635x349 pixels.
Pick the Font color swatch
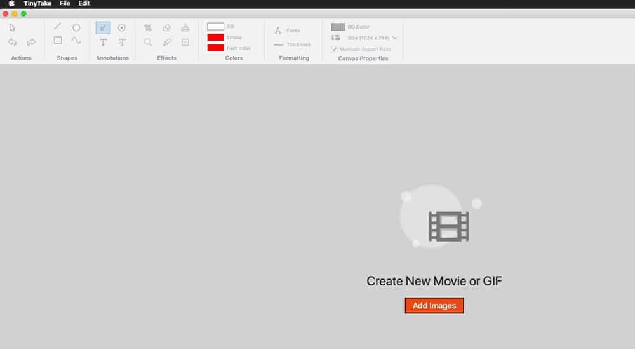coord(215,48)
